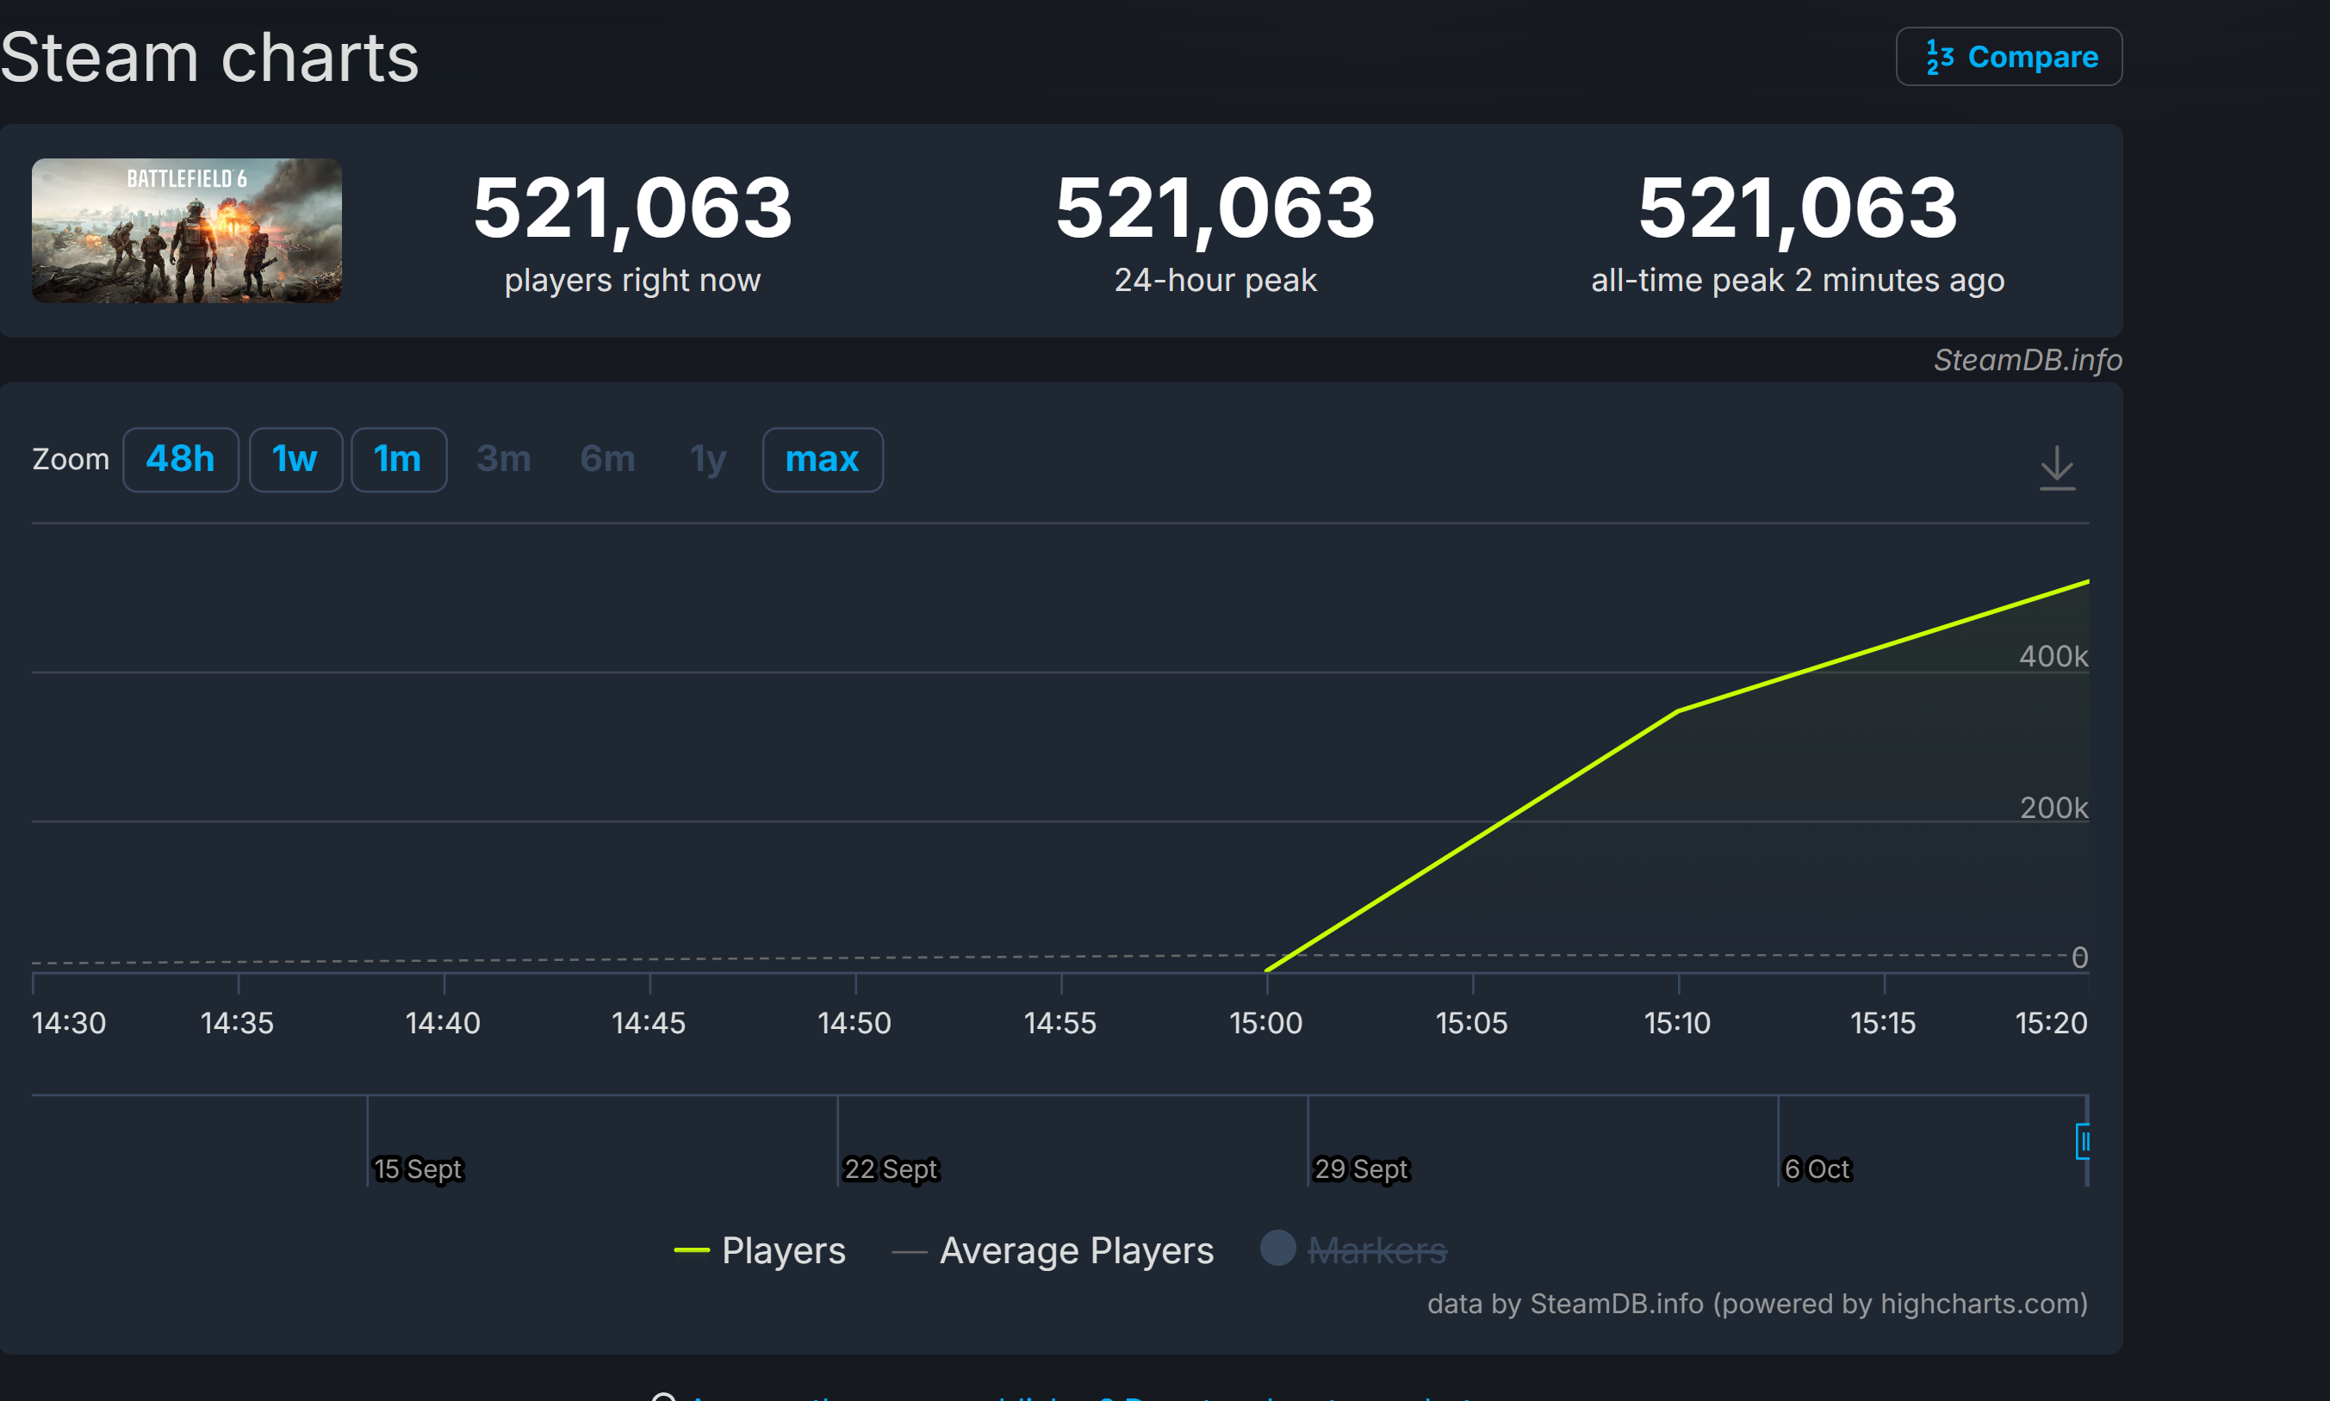Click the compare numbers icon
2330x1401 pixels.
pos(1939,58)
